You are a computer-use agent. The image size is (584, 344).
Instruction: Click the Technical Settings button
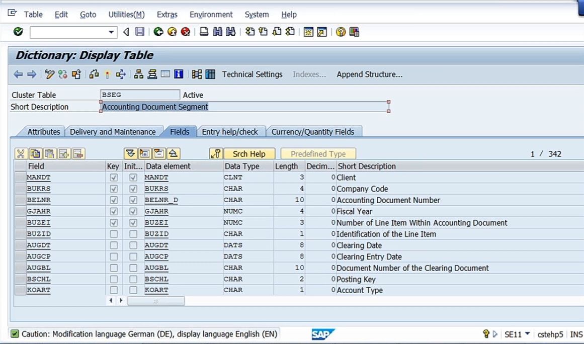tap(252, 74)
